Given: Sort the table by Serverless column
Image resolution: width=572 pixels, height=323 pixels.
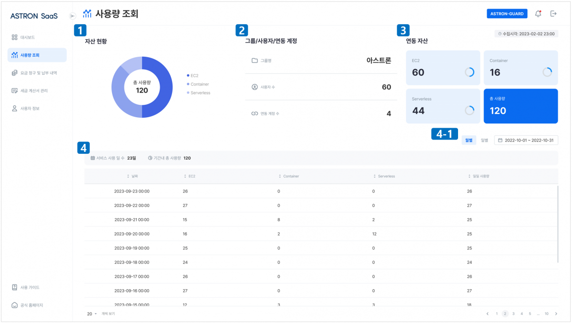Looking at the screenshot, I should (x=384, y=176).
